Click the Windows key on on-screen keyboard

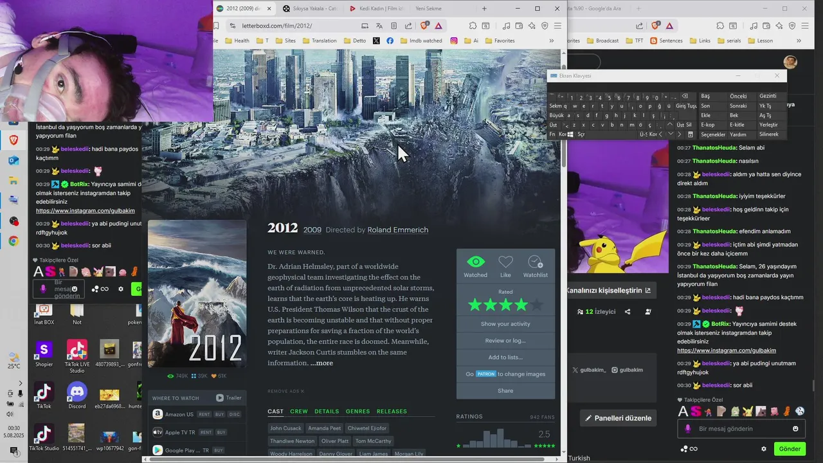pos(570,134)
